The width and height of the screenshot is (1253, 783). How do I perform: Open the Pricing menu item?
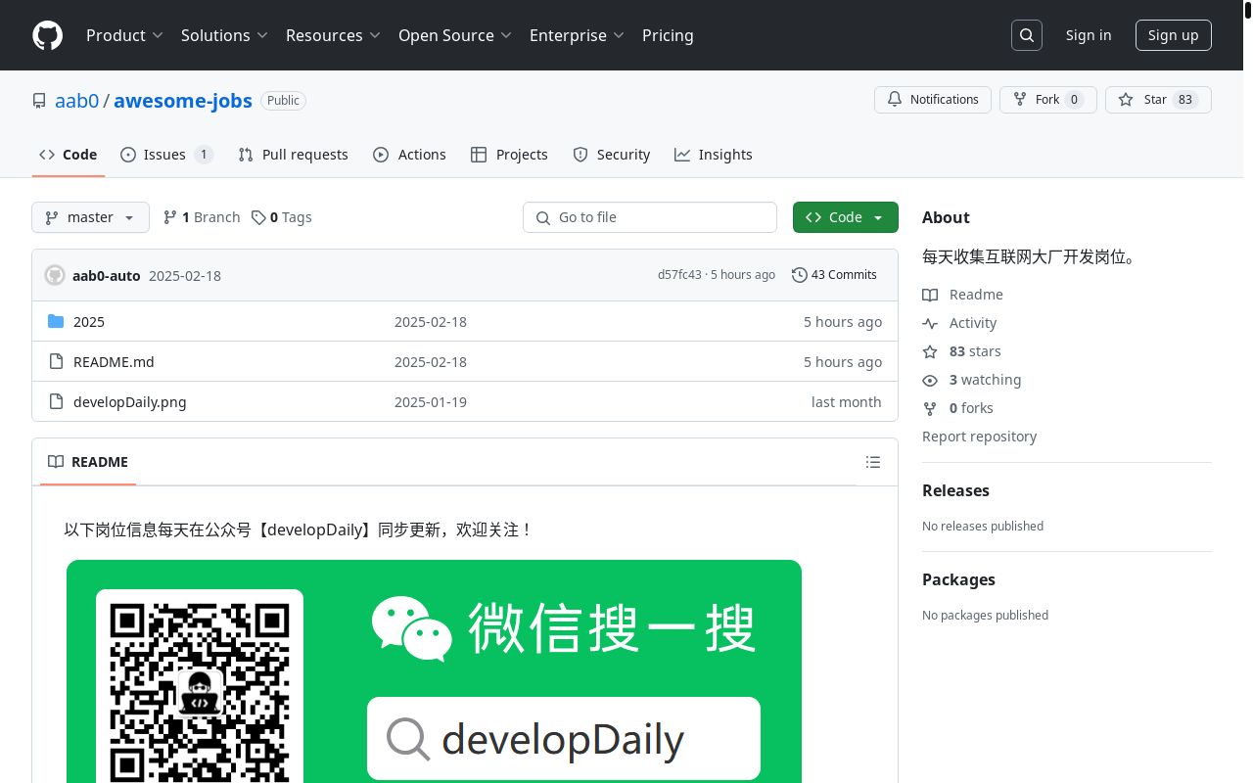pos(668,35)
